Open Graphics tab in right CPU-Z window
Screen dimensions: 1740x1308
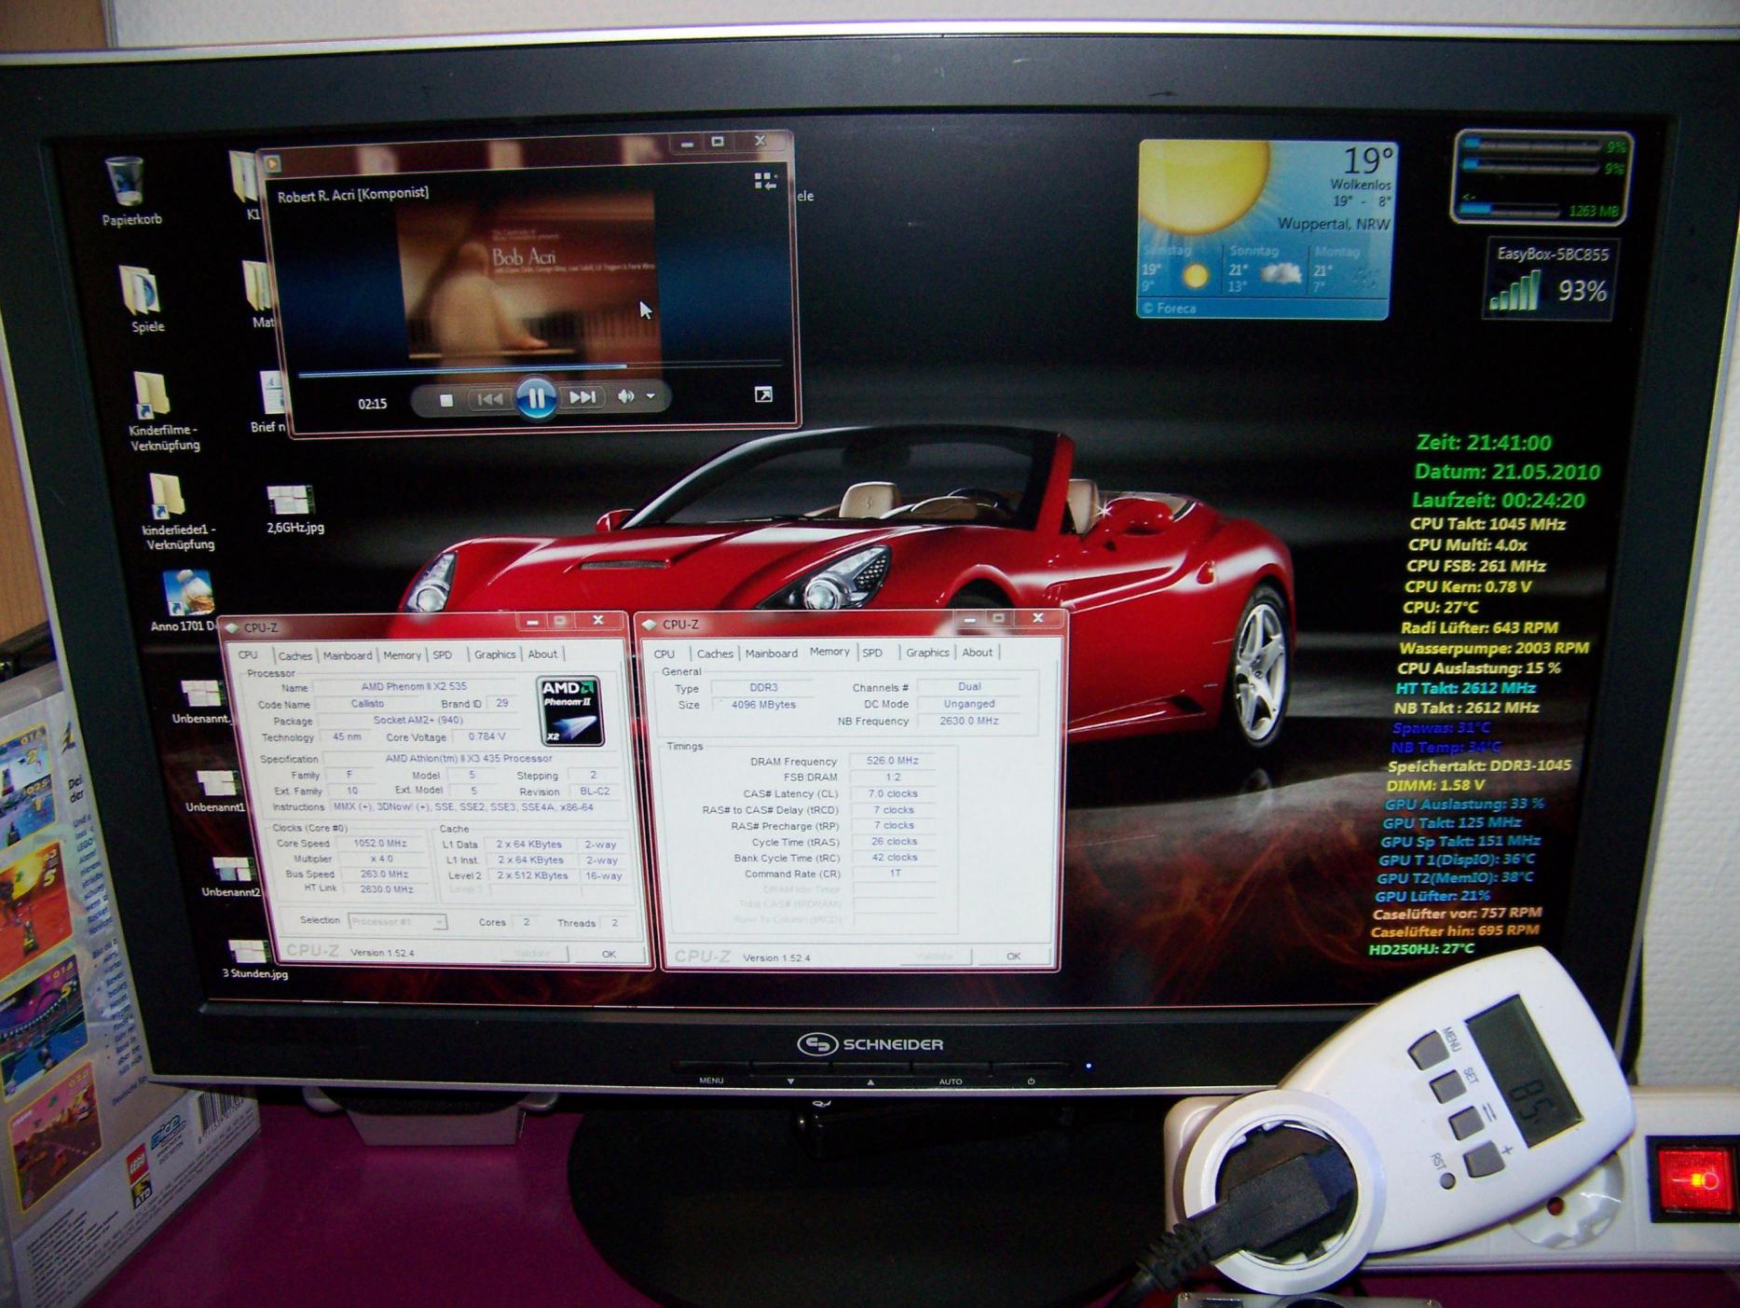coord(927,653)
